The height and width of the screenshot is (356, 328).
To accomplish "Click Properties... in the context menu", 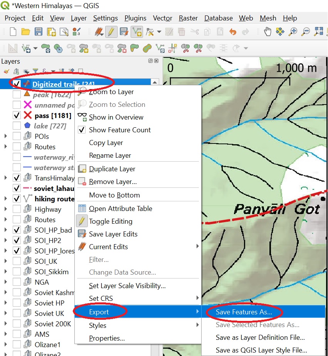I will tap(138, 338).
